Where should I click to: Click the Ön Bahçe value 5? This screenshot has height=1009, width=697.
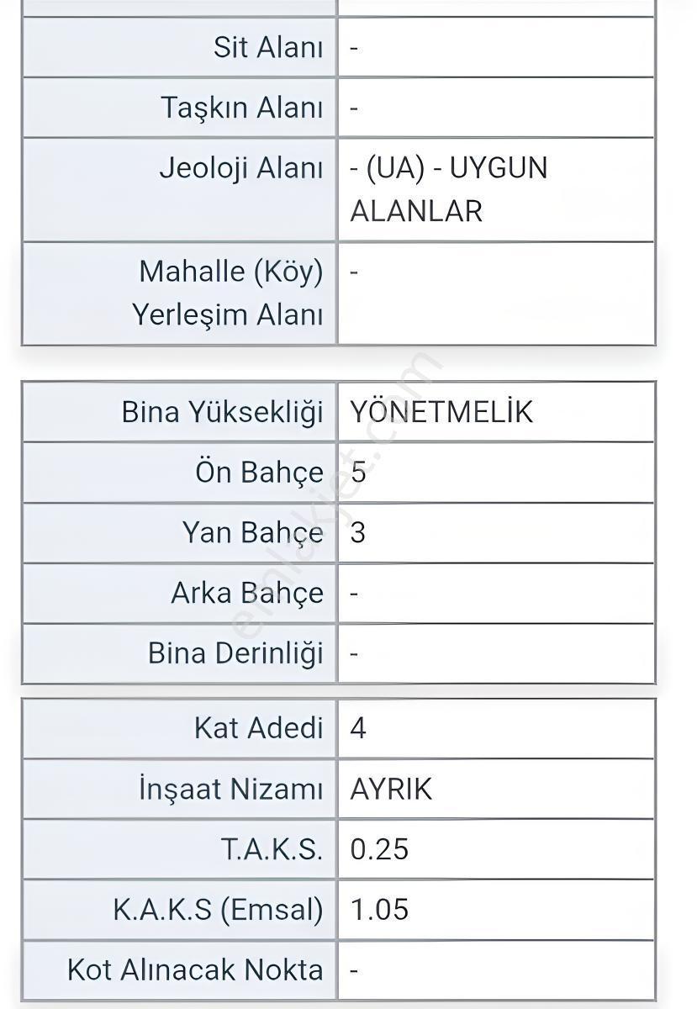pos(358,473)
